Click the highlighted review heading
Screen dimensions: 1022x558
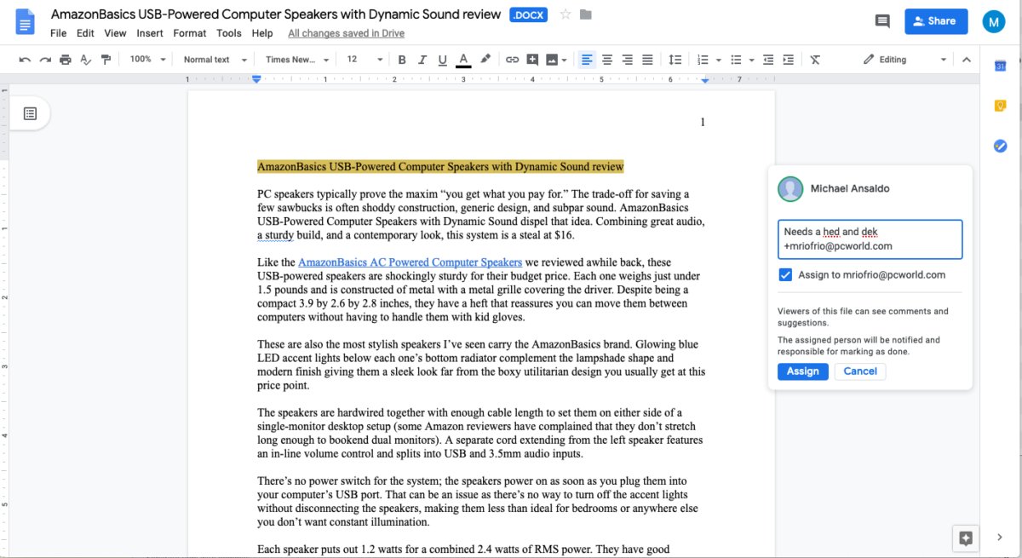coord(440,167)
